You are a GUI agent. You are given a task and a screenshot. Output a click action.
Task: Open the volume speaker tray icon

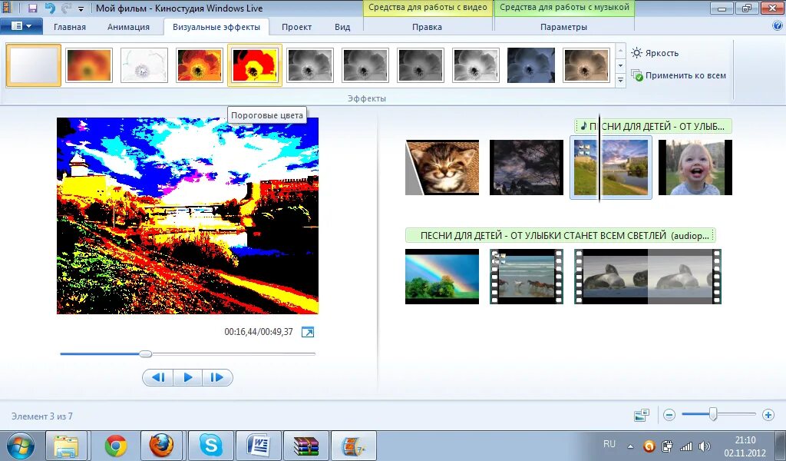point(705,446)
